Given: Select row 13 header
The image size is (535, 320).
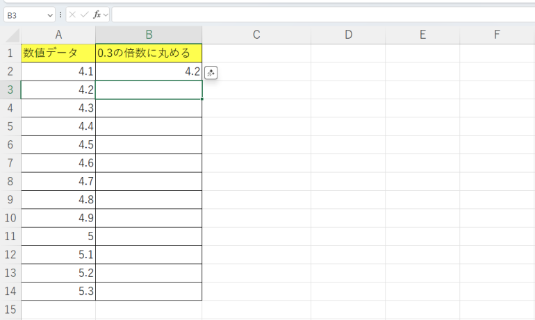Looking at the screenshot, I should [x=10, y=273].
